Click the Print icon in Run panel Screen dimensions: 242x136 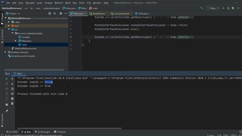(12, 99)
